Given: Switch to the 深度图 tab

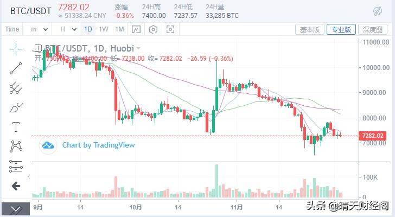Looking at the screenshot, I should click(373, 29).
